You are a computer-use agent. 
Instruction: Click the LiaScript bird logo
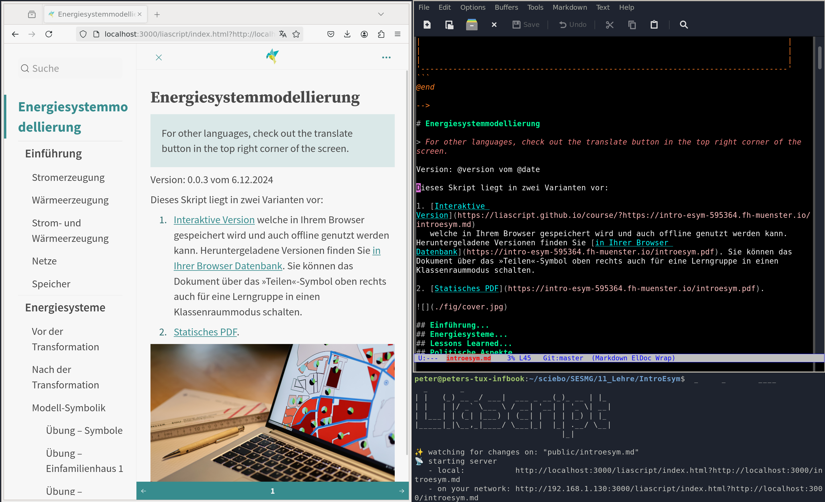[273, 56]
